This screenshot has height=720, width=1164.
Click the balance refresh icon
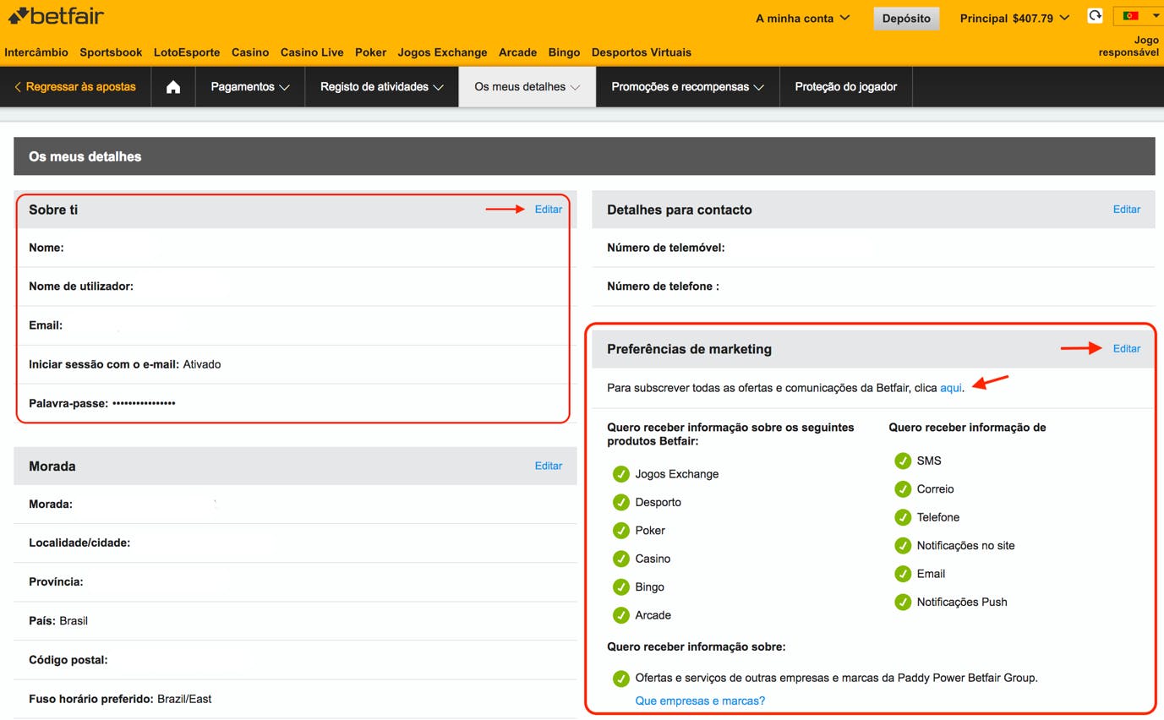pyautogui.click(x=1095, y=16)
